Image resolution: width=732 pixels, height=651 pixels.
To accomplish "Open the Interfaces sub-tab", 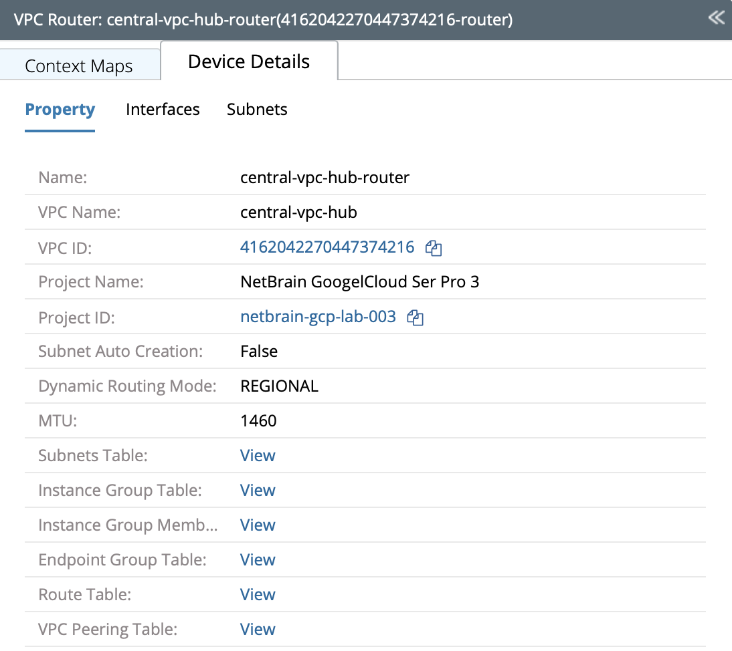I will click(x=163, y=110).
